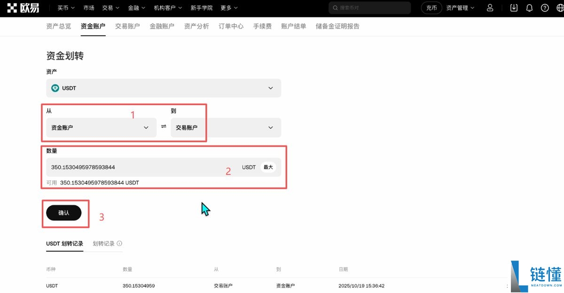Open the notification bell

(x=529, y=8)
